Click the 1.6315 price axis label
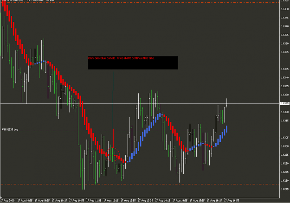 [x=285, y=121]
